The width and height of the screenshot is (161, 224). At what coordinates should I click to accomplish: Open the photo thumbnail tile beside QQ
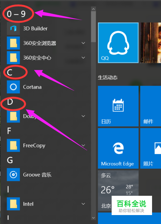coord(151,43)
